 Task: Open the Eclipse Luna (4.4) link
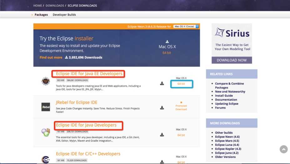[227, 145]
